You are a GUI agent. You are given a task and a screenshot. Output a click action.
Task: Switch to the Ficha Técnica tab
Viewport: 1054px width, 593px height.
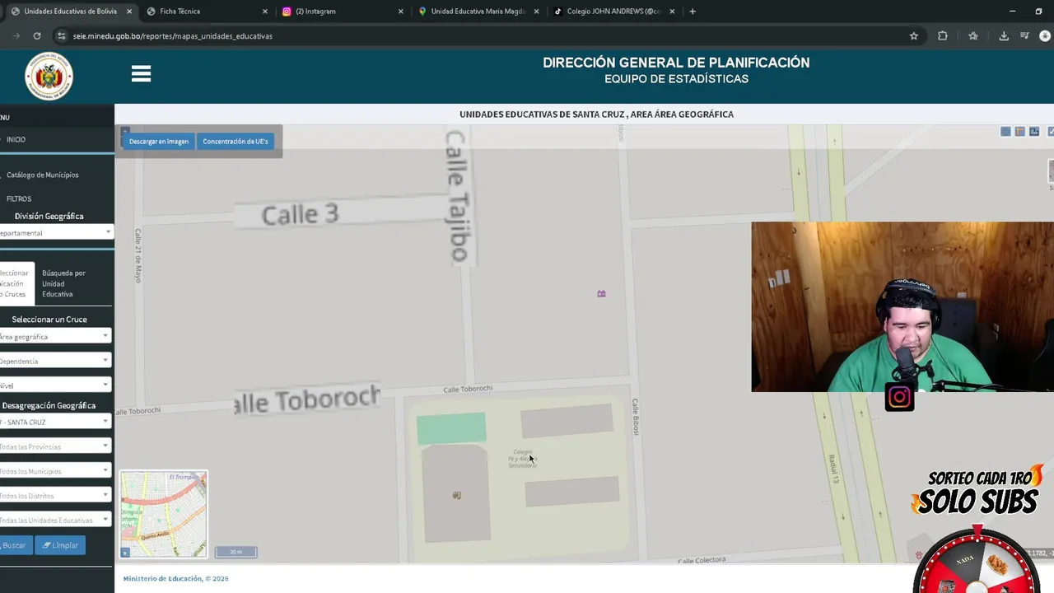click(207, 12)
